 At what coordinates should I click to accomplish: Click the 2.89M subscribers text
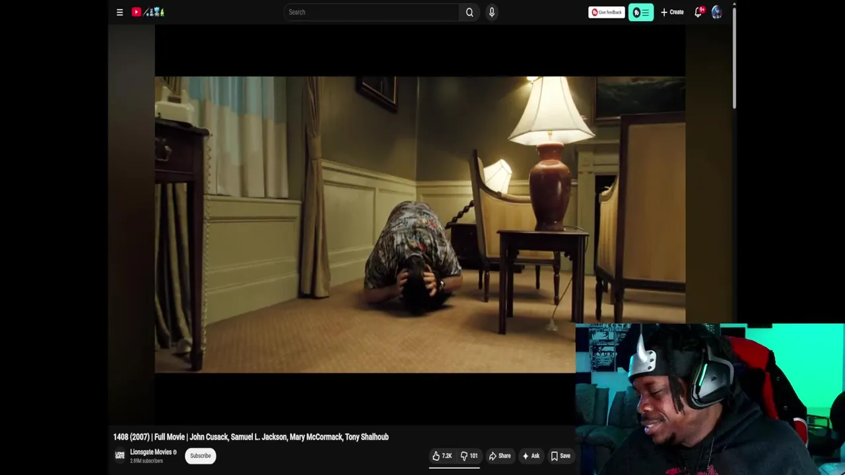(x=147, y=460)
